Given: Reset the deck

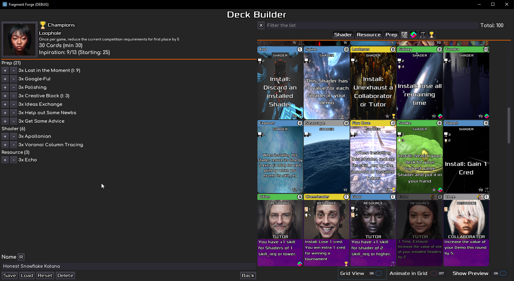Looking at the screenshot, I should [45, 276].
